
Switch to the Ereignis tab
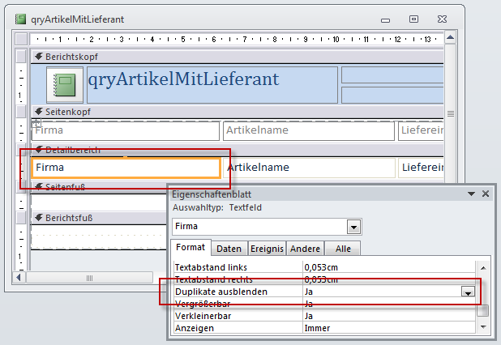pyautogui.click(x=266, y=249)
